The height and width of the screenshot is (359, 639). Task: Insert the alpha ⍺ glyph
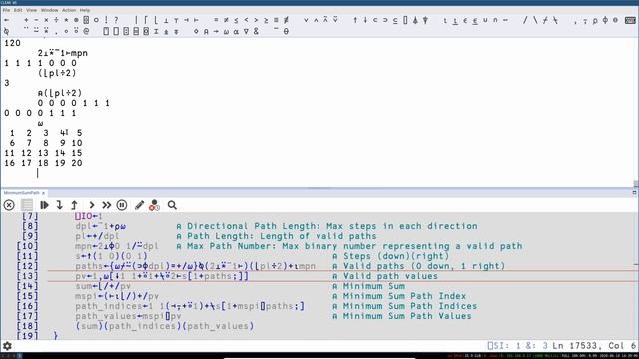click(236, 31)
